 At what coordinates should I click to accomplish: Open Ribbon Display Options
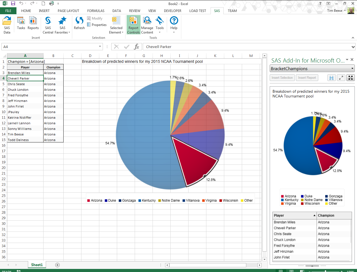click(x=328, y=4)
